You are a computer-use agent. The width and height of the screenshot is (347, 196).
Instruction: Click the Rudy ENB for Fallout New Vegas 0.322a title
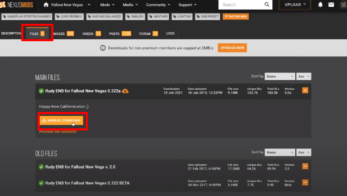[83, 91]
